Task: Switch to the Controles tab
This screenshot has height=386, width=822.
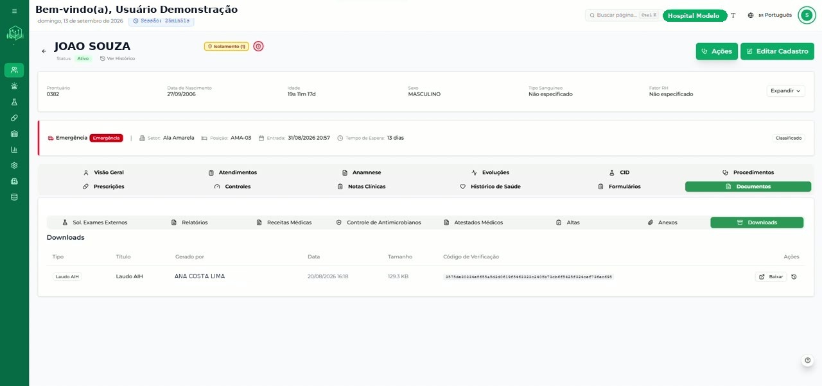Action: [x=232, y=187]
